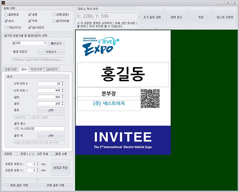
Task: Click the mouse cursor position readout
Action: [107, 16]
